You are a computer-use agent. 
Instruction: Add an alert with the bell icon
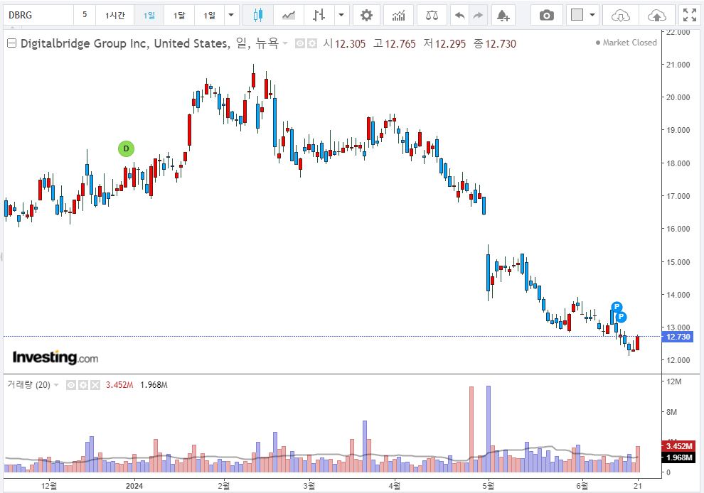pyautogui.click(x=503, y=15)
